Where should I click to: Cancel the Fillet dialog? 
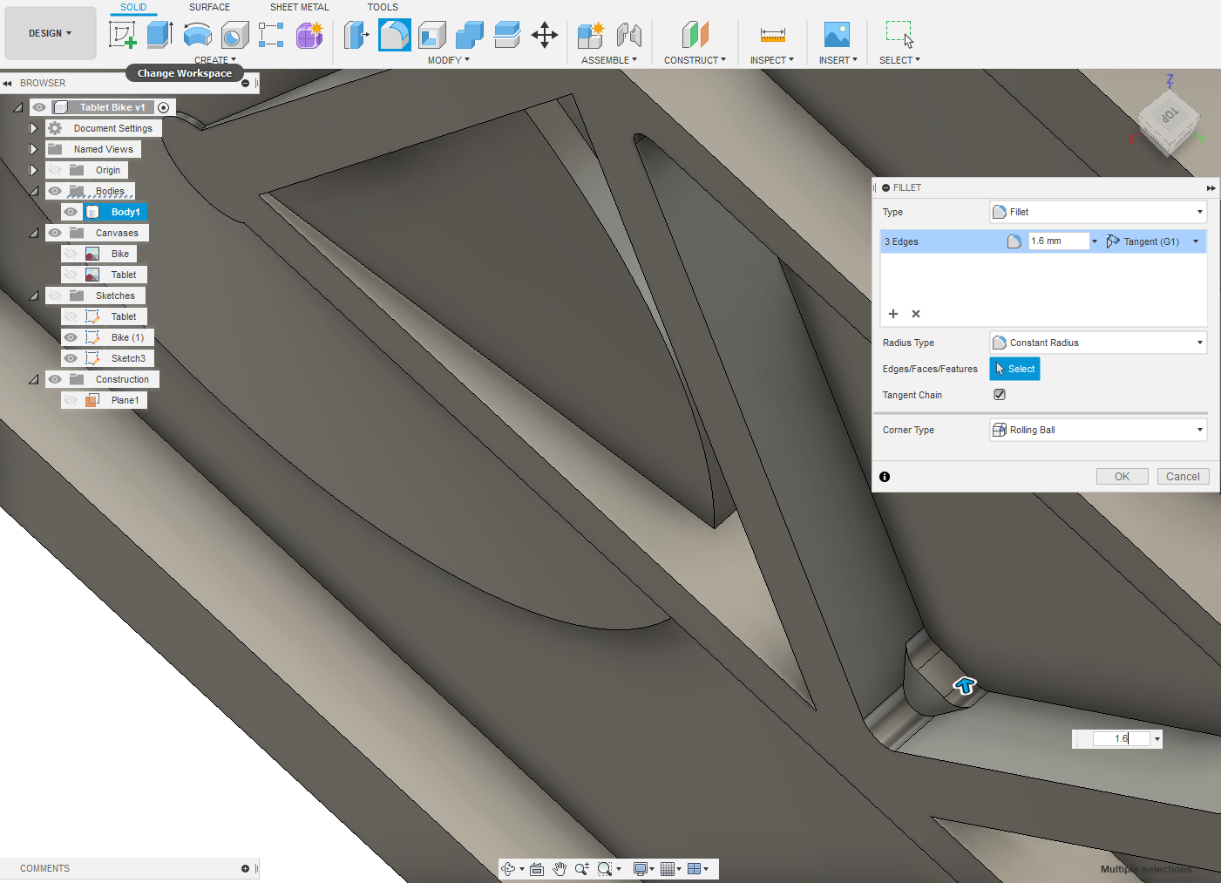1184,477
